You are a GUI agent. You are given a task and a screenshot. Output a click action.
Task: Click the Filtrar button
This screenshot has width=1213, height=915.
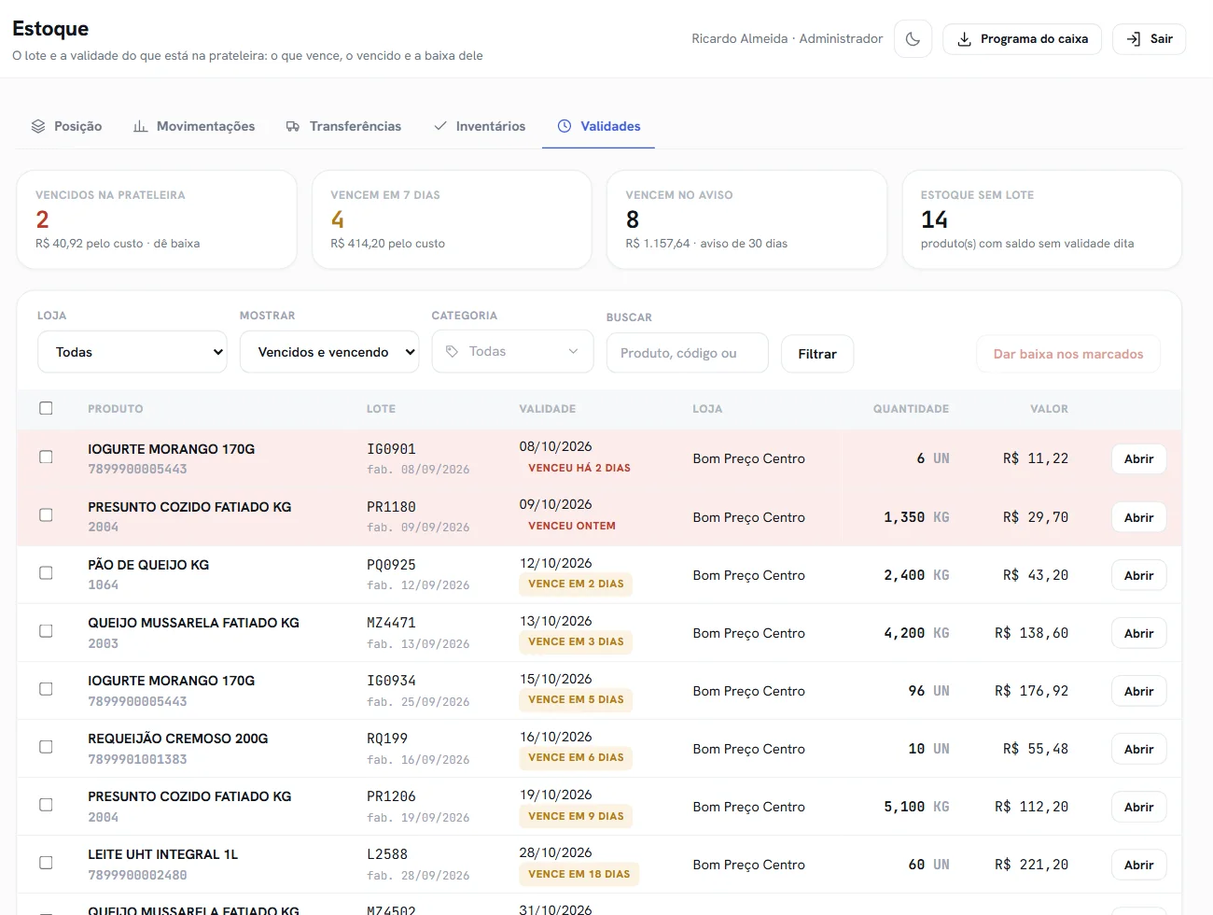pyautogui.click(x=817, y=354)
